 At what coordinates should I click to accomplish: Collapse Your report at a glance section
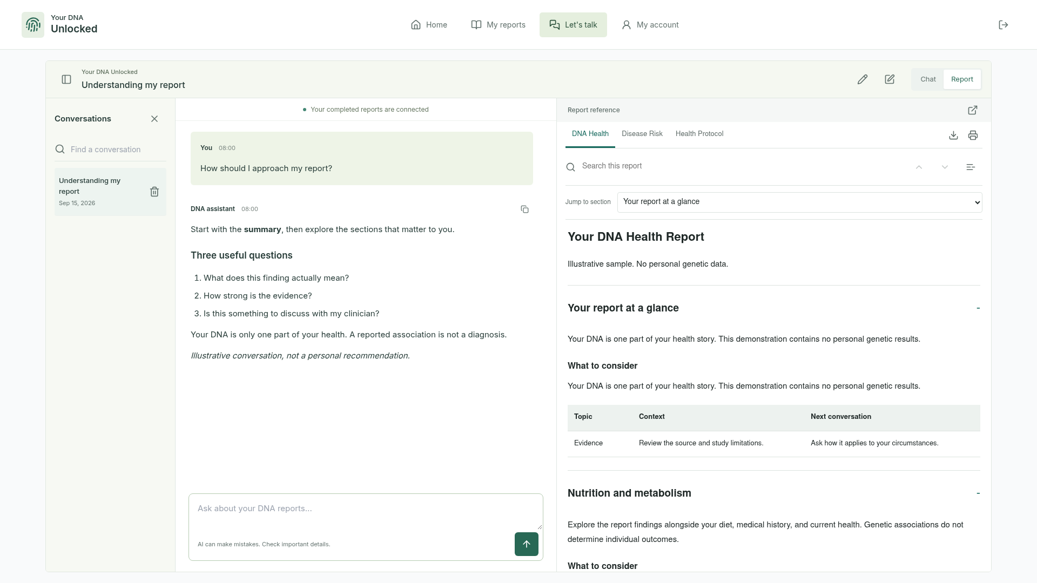coord(978,308)
